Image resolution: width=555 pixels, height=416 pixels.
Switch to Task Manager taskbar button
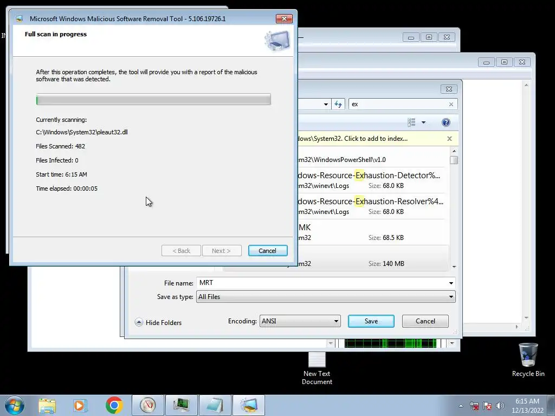tap(181, 405)
